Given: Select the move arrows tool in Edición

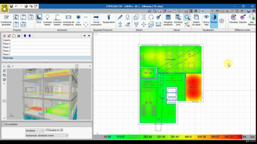Looking at the screenshot, I should 144,24.
